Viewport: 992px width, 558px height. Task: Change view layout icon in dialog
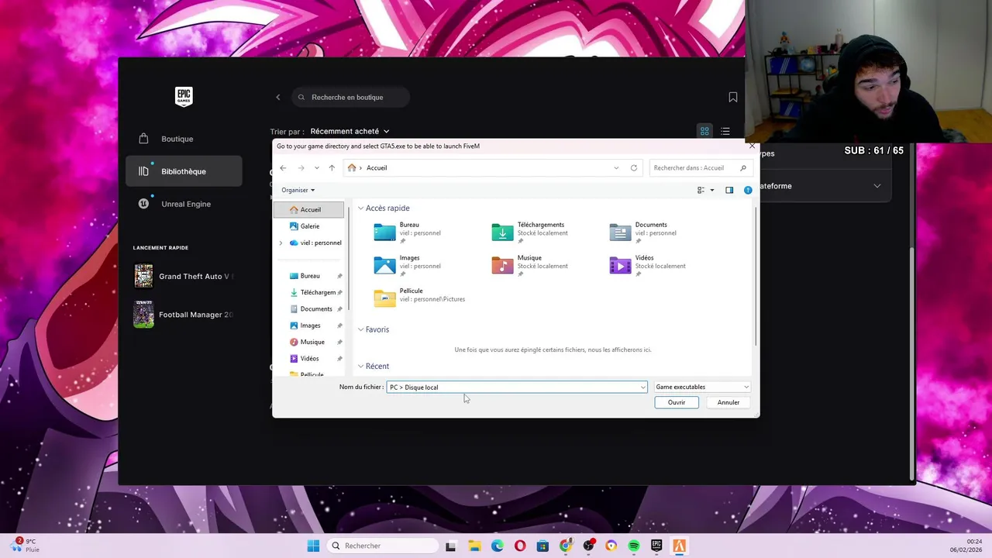(701, 190)
